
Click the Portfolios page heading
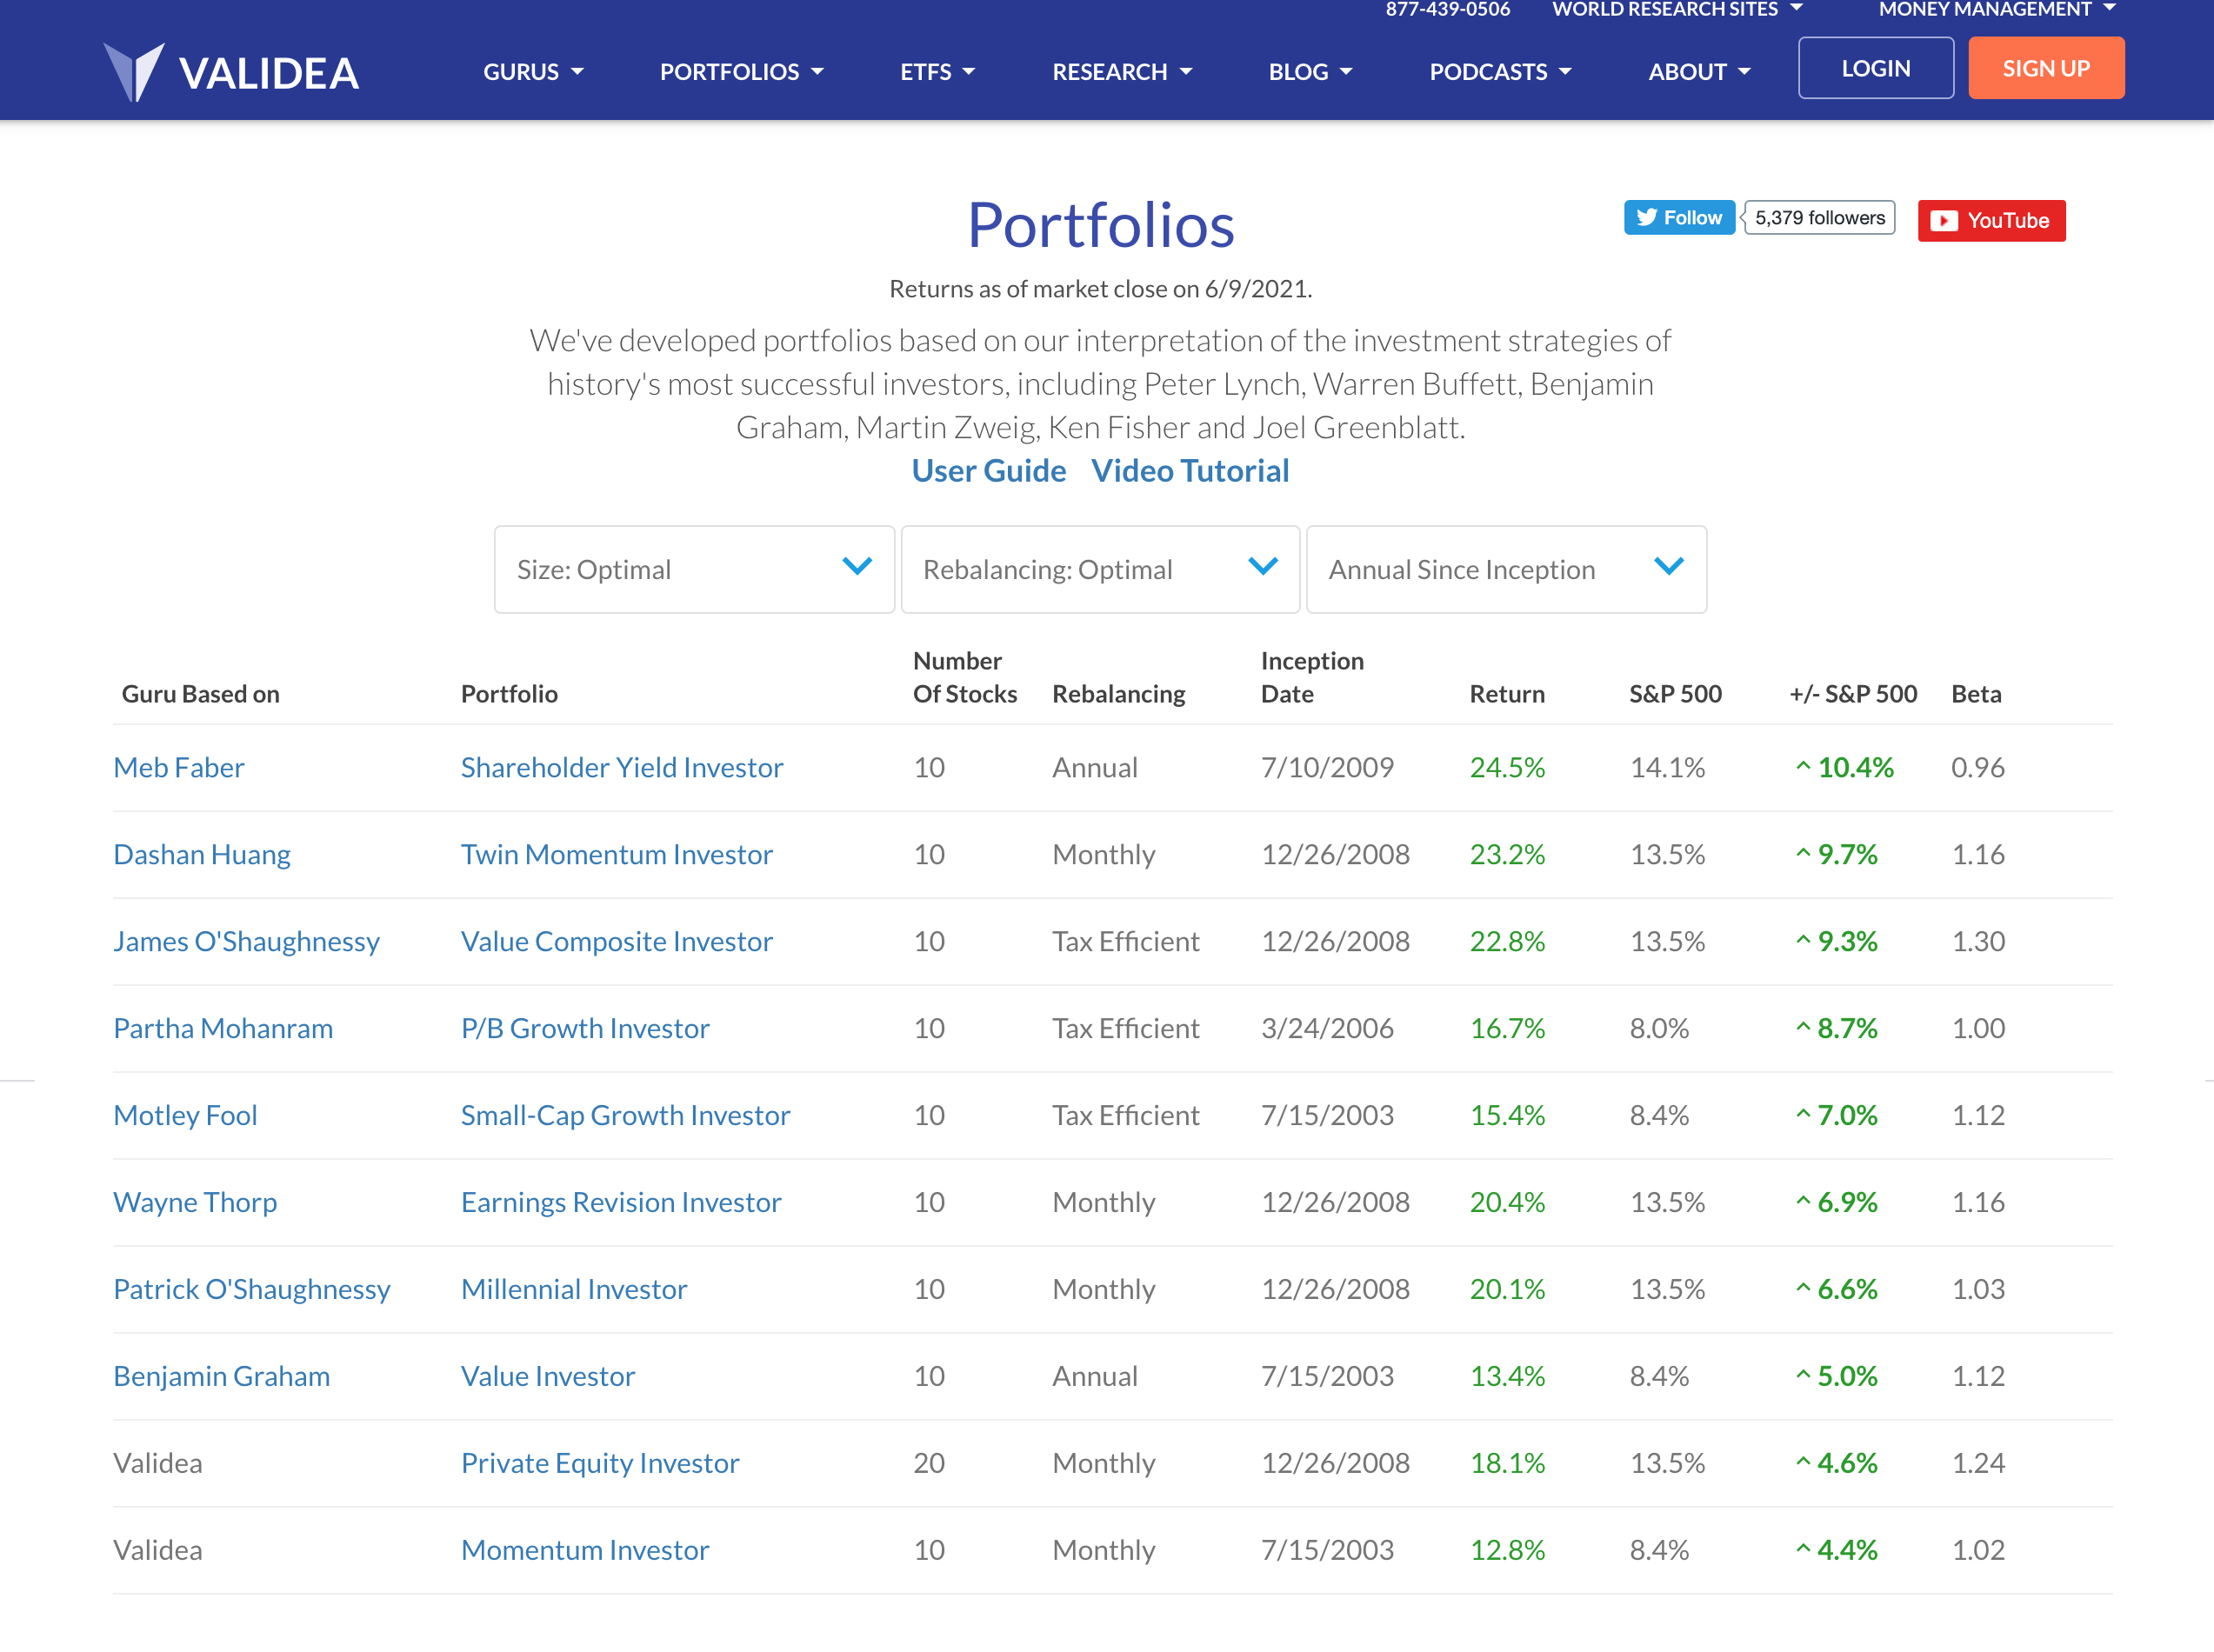coord(1100,225)
